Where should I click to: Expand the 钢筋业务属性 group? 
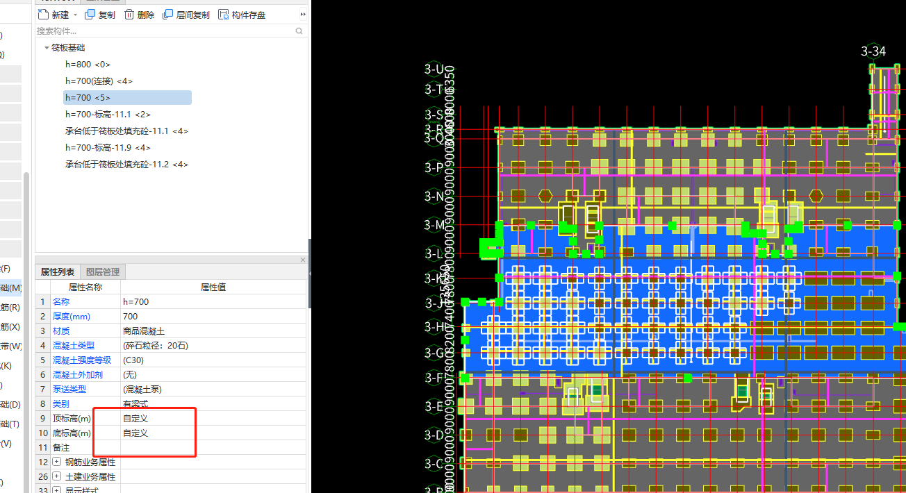[57, 462]
